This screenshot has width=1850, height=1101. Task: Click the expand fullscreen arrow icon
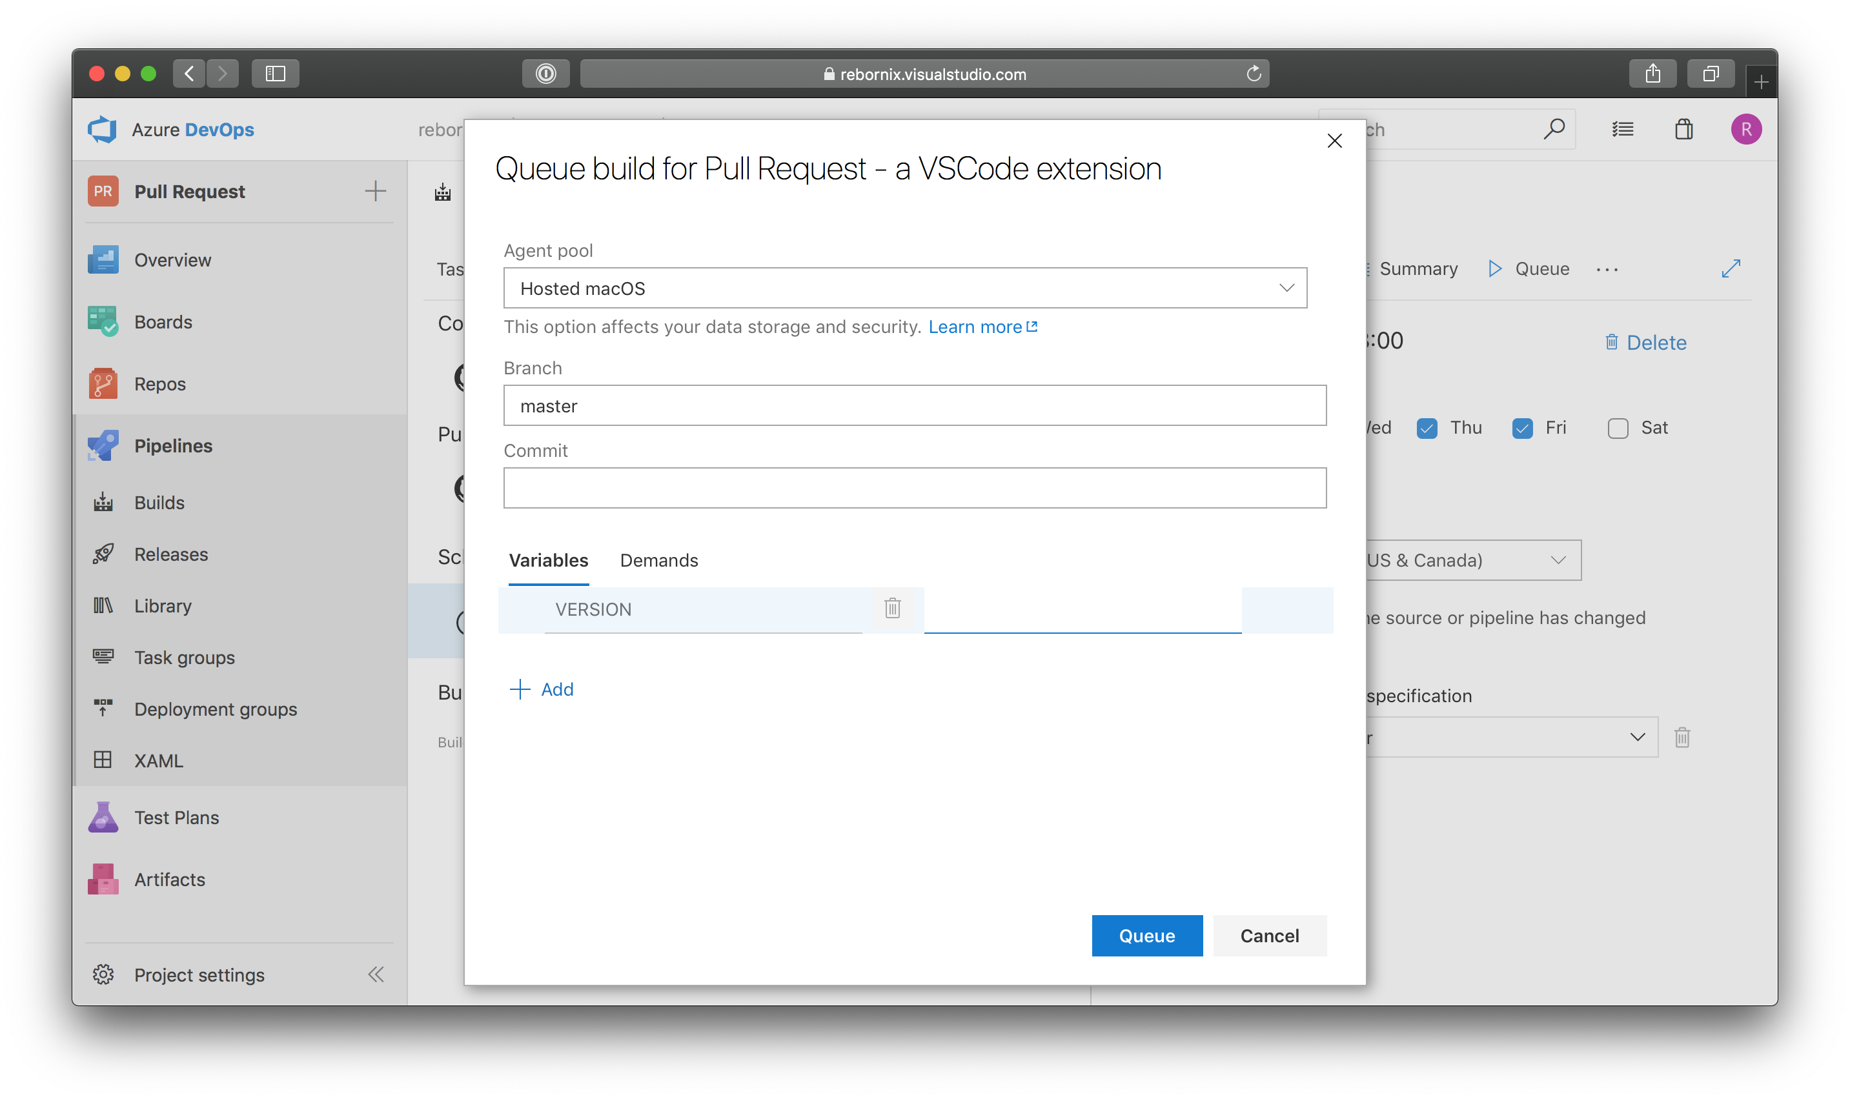click(1731, 268)
